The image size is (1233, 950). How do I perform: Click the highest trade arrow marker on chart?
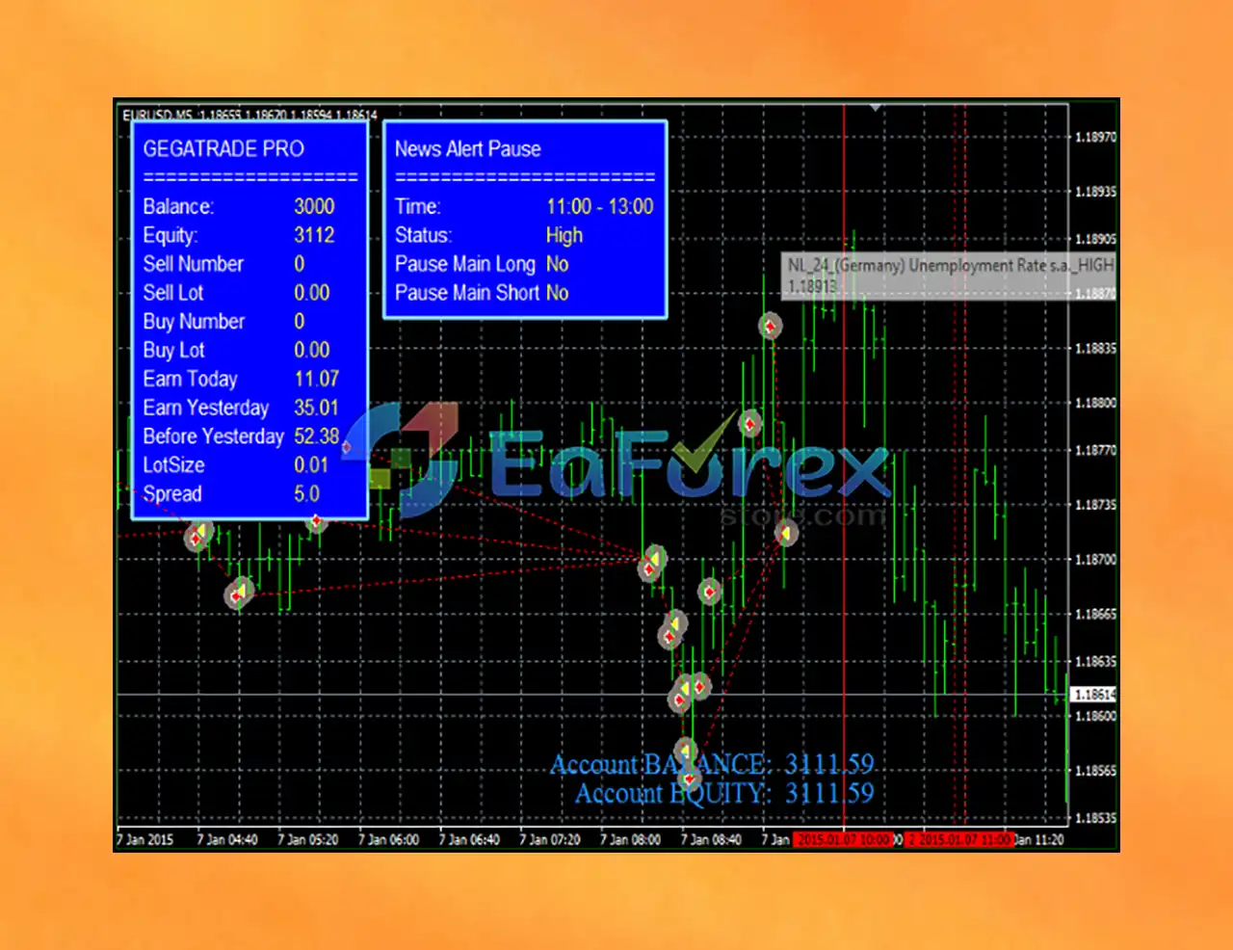(770, 326)
